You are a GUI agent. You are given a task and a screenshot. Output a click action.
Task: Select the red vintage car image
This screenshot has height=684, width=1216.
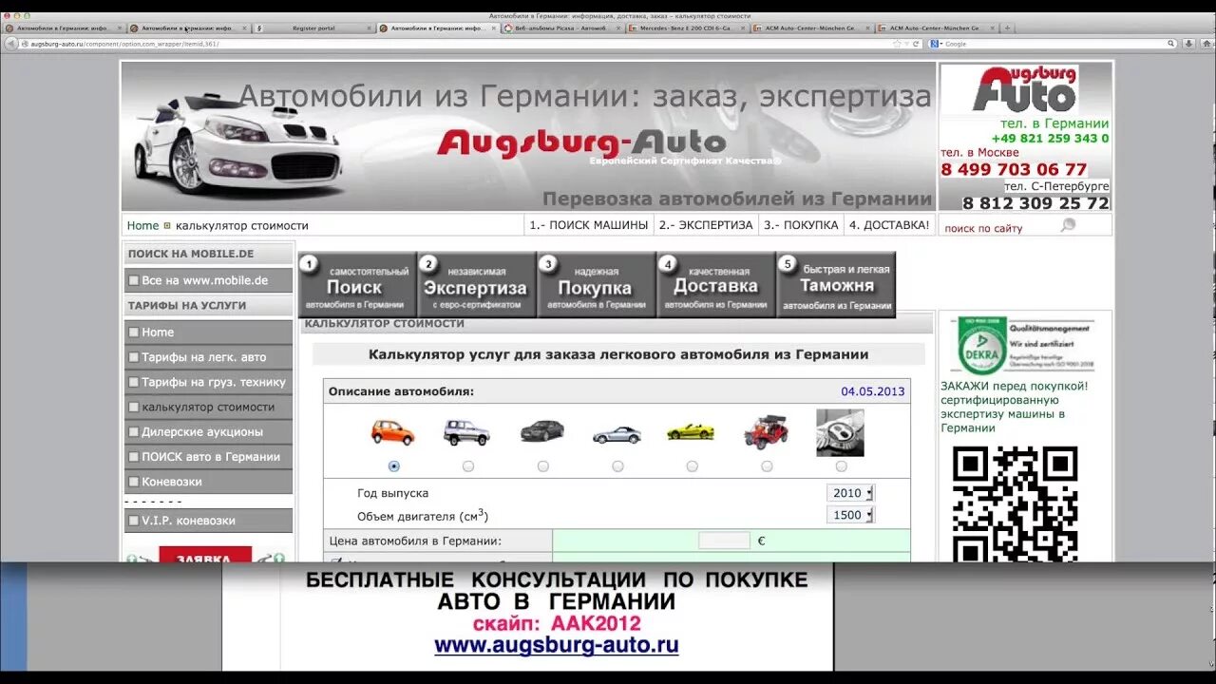[766, 431]
